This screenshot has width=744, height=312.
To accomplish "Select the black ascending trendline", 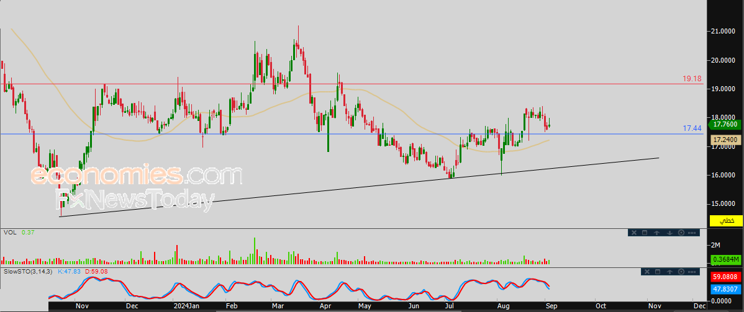I will 359,187.
